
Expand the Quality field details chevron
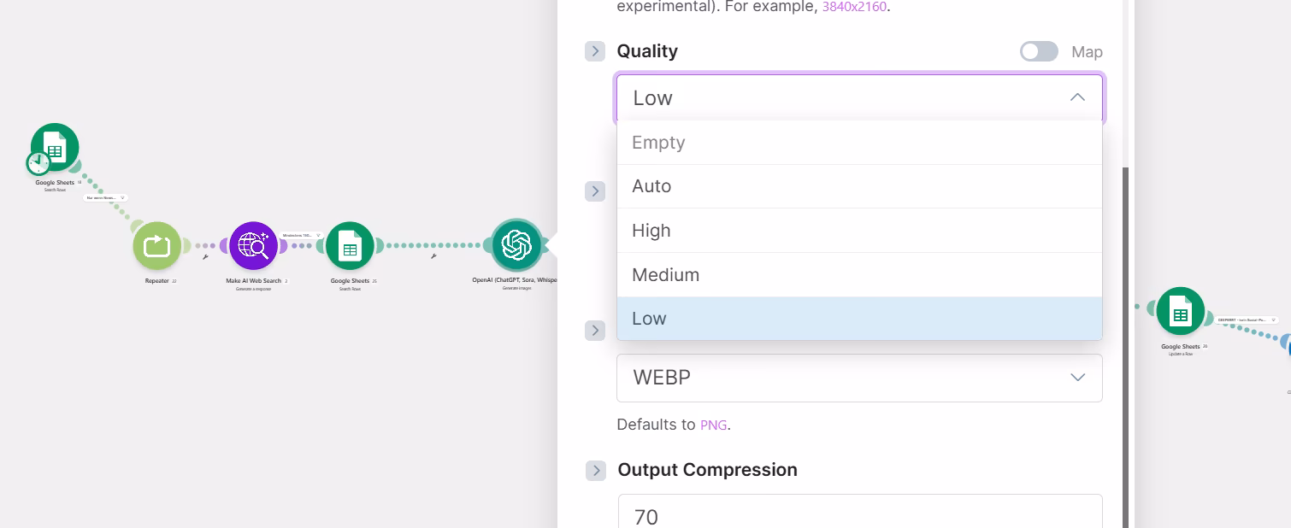(x=595, y=51)
